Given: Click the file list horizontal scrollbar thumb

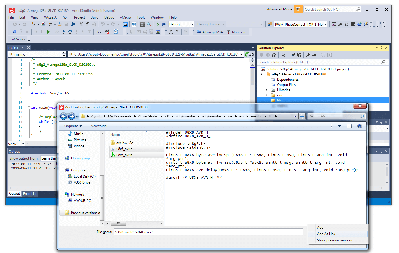Looking at the screenshot, I should [119, 223].
